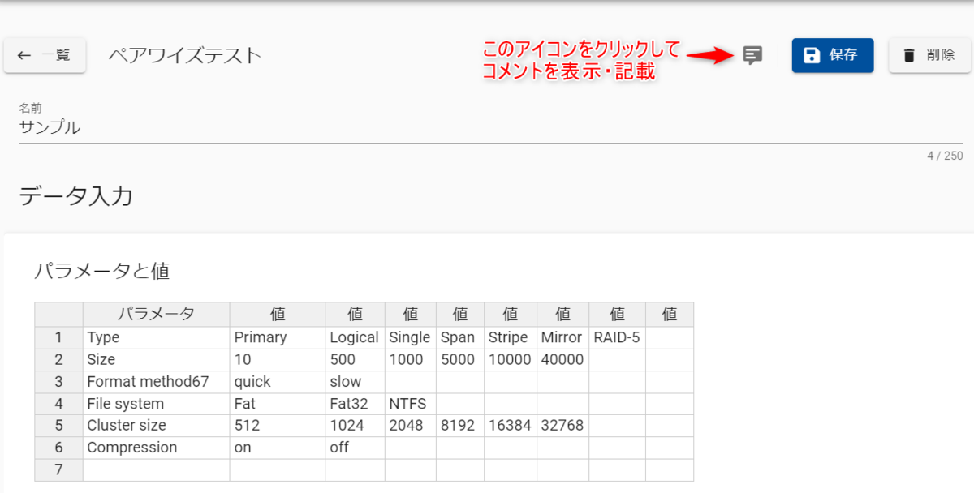Select the 10 cell in Size row

(x=278, y=360)
